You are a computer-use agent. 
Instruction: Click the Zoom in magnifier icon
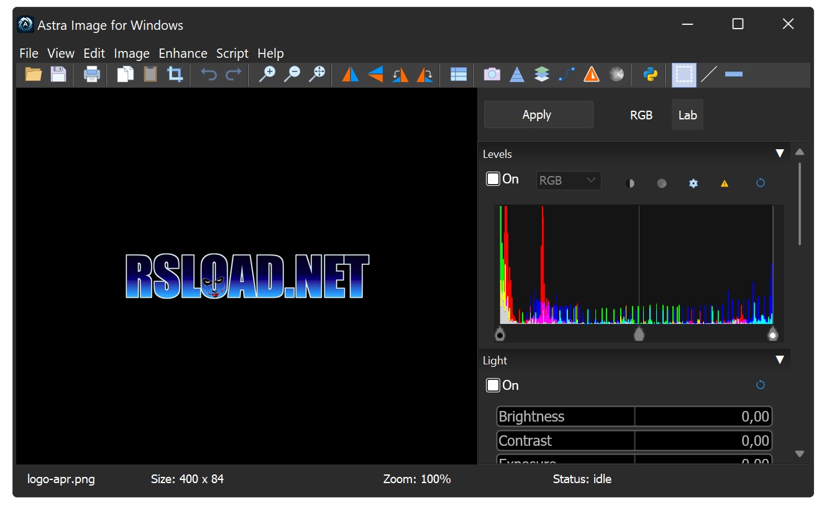[267, 75]
